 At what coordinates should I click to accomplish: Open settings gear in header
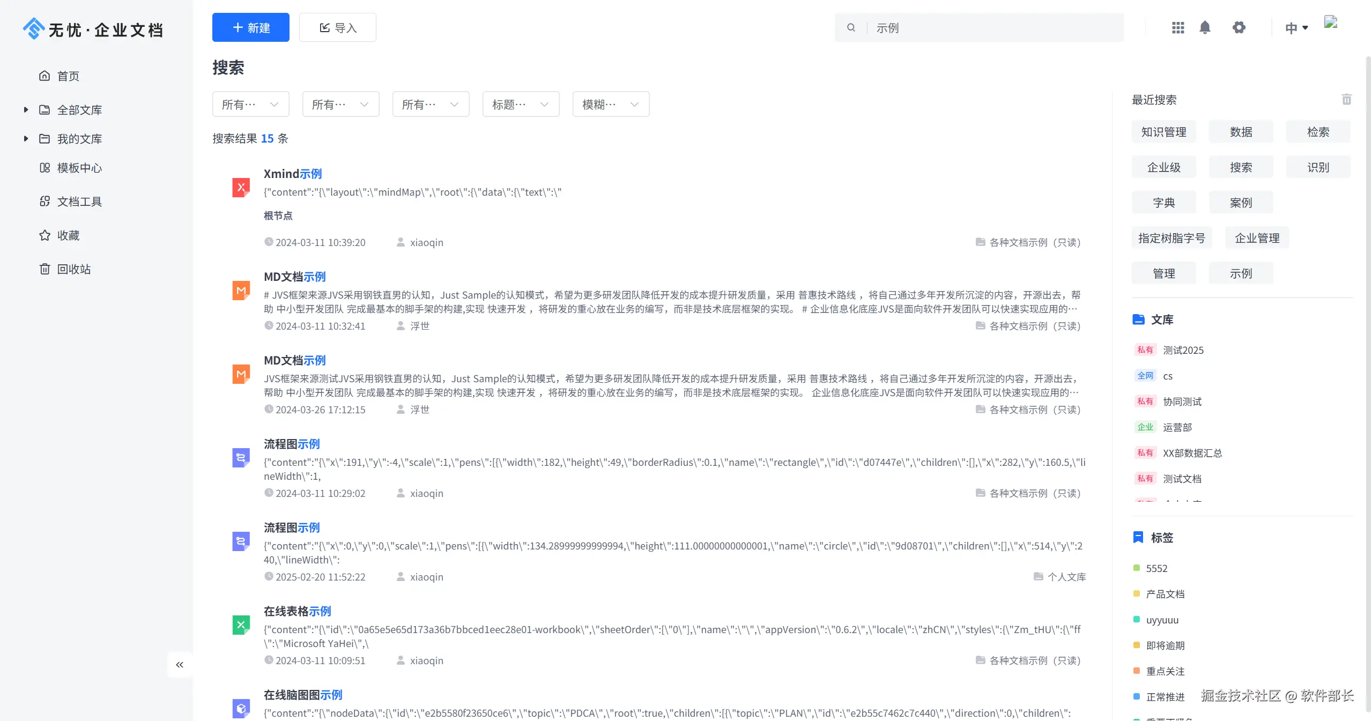[x=1238, y=27]
